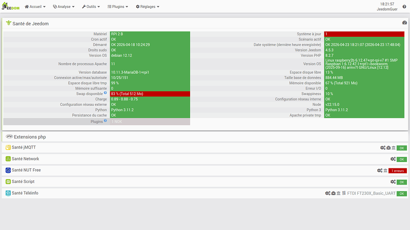Click the 1 NOK plugins value
Image resolution: width=410 pixels, height=230 pixels.
click(150, 121)
